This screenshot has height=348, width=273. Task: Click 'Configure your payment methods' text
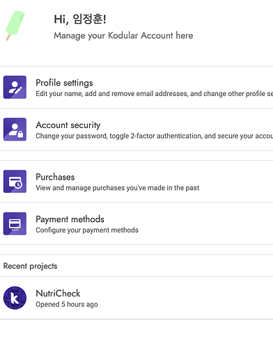pos(87,230)
